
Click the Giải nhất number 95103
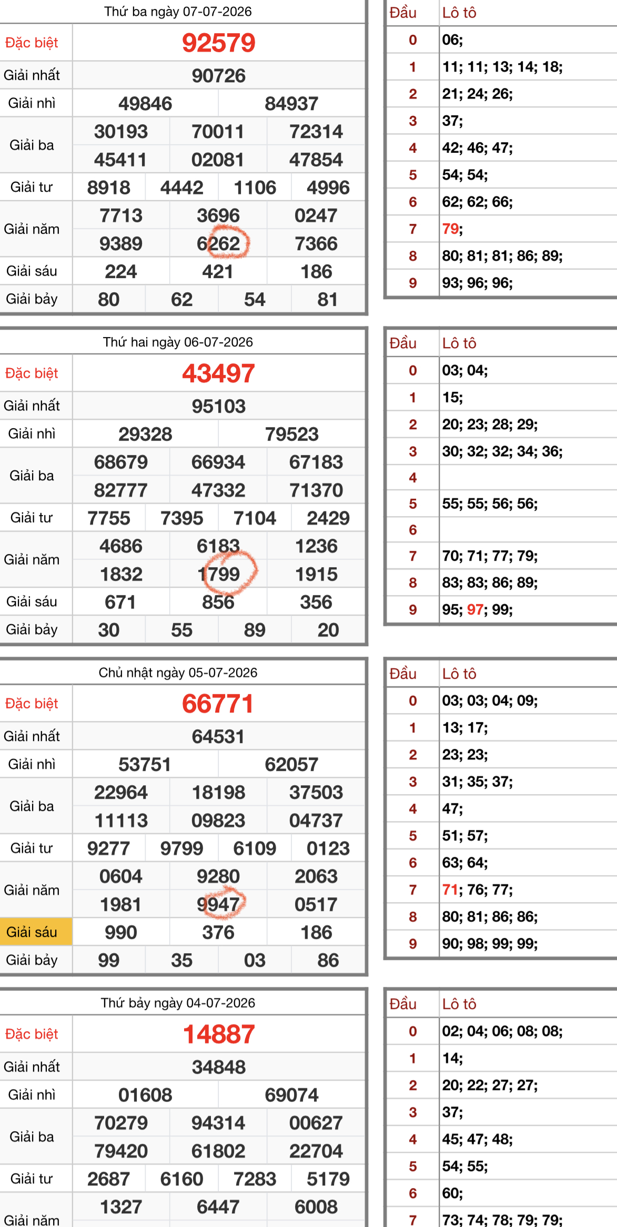tap(218, 406)
